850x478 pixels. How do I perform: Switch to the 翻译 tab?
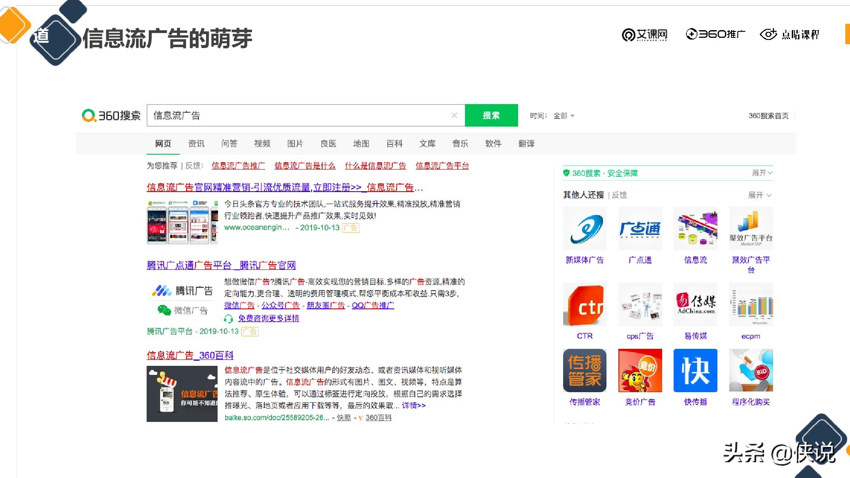coord(527,144)
